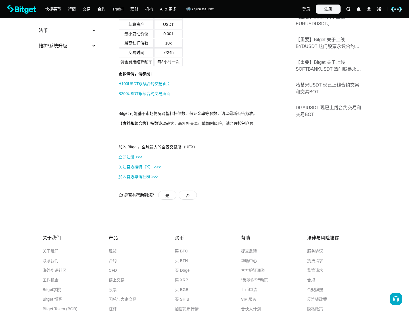Open the SOFTBANKUSDT announcement

coord(328,66)
